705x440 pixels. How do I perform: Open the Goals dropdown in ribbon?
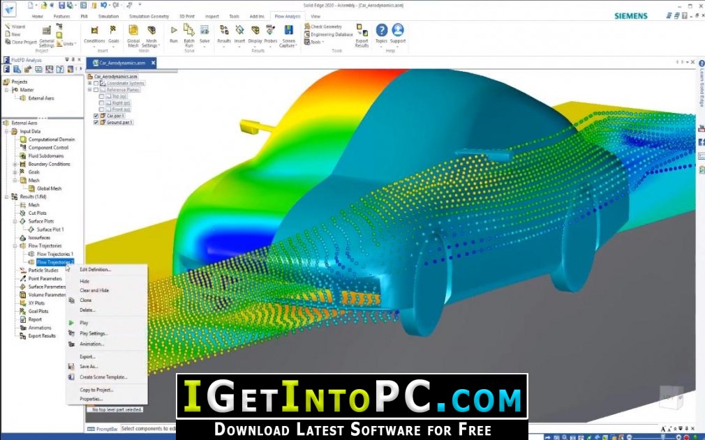pos(113,35)
